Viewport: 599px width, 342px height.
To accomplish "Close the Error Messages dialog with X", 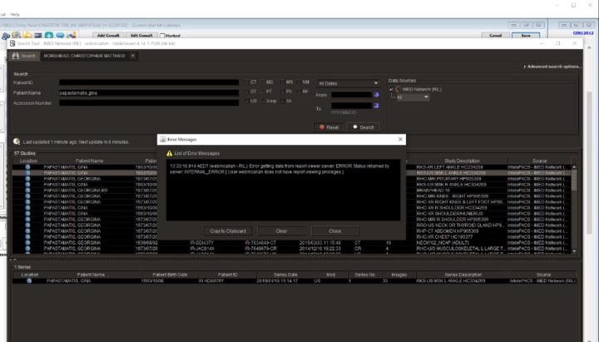I will pos(400,140).
